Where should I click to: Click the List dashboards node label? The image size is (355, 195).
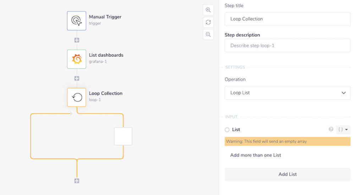pyautogui.click(x=106, y=55)
